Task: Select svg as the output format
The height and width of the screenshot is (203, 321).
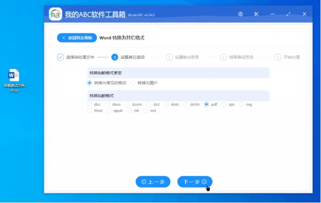Action: 241,105
